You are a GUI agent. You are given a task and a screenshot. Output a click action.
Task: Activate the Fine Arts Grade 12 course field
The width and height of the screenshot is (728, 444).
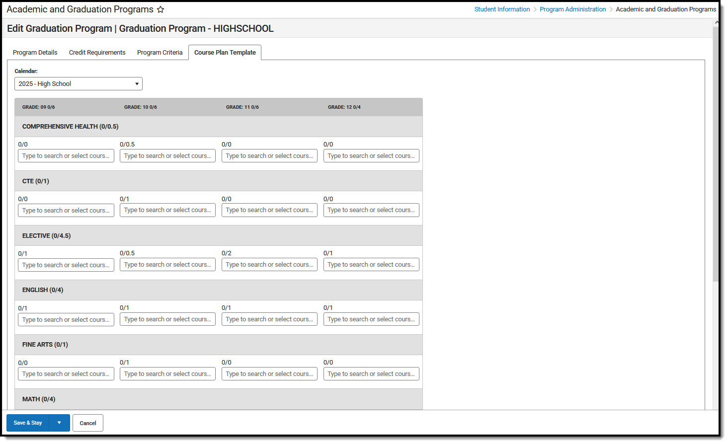[x=371, y=374]
